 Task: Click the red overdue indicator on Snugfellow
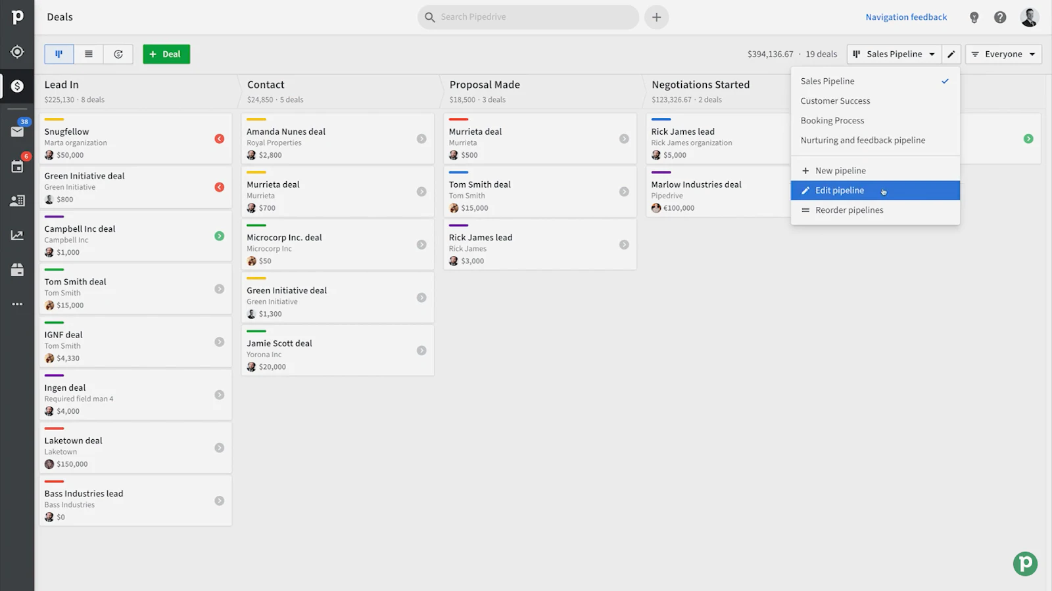[x=220, y=139]
